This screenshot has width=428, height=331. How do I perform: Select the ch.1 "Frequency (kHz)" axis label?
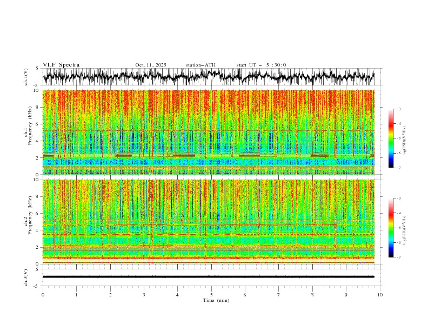point(30,125)
